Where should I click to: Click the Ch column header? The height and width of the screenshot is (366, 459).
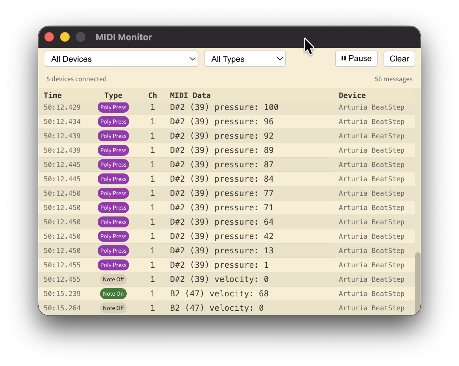(153, 95)
